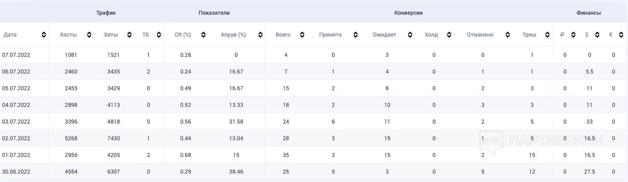Sort conversions by Всего arrow icon
Viewport: 628px width, 182px height.
click(302, 35)
